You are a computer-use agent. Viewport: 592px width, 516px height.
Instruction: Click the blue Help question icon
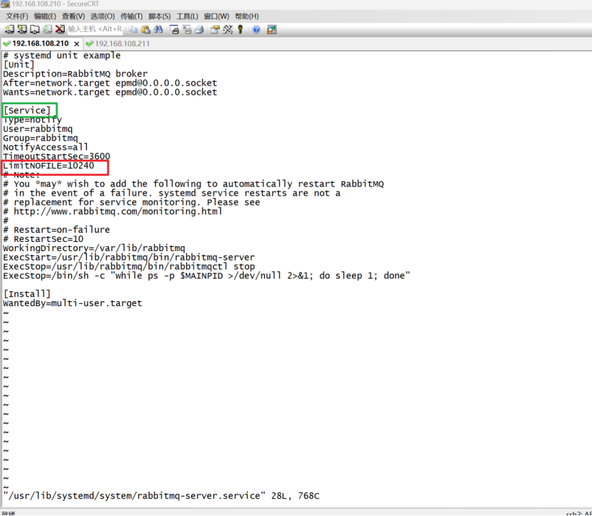(256, 29)
